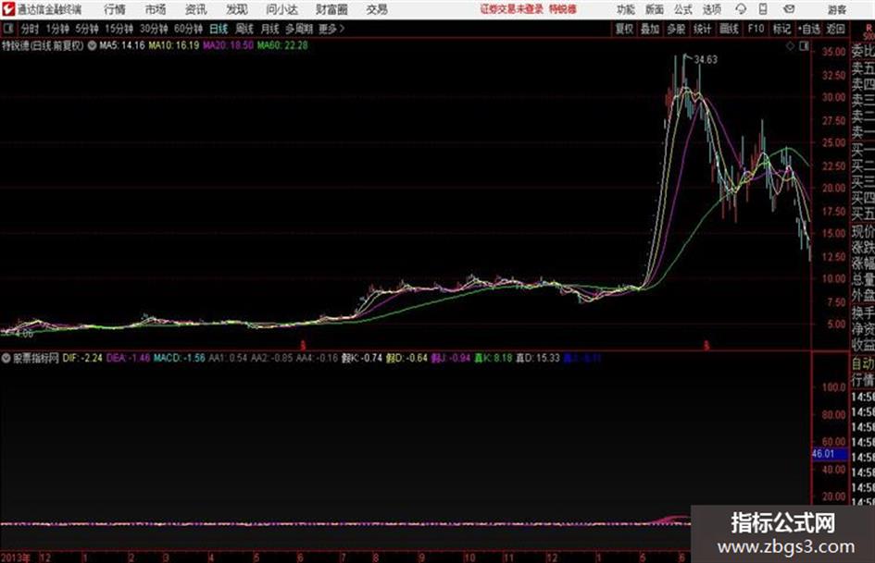Click the 股票指标网 indicator name
This screenshot has width=875, height=563.
[x=36, y=358]
